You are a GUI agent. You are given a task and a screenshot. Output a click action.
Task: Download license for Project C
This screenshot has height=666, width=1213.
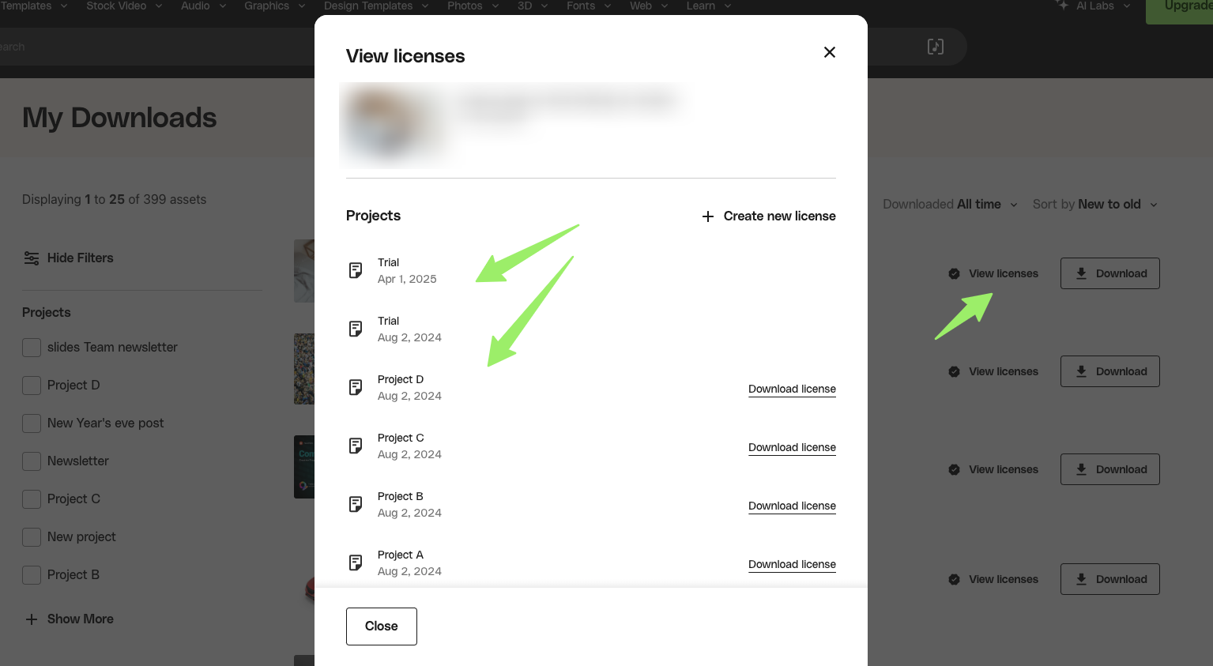tap(792, 447)
